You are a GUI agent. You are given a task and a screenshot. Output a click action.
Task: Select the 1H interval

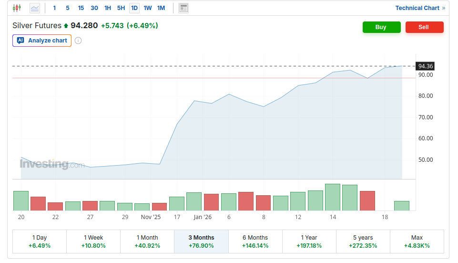108,8
